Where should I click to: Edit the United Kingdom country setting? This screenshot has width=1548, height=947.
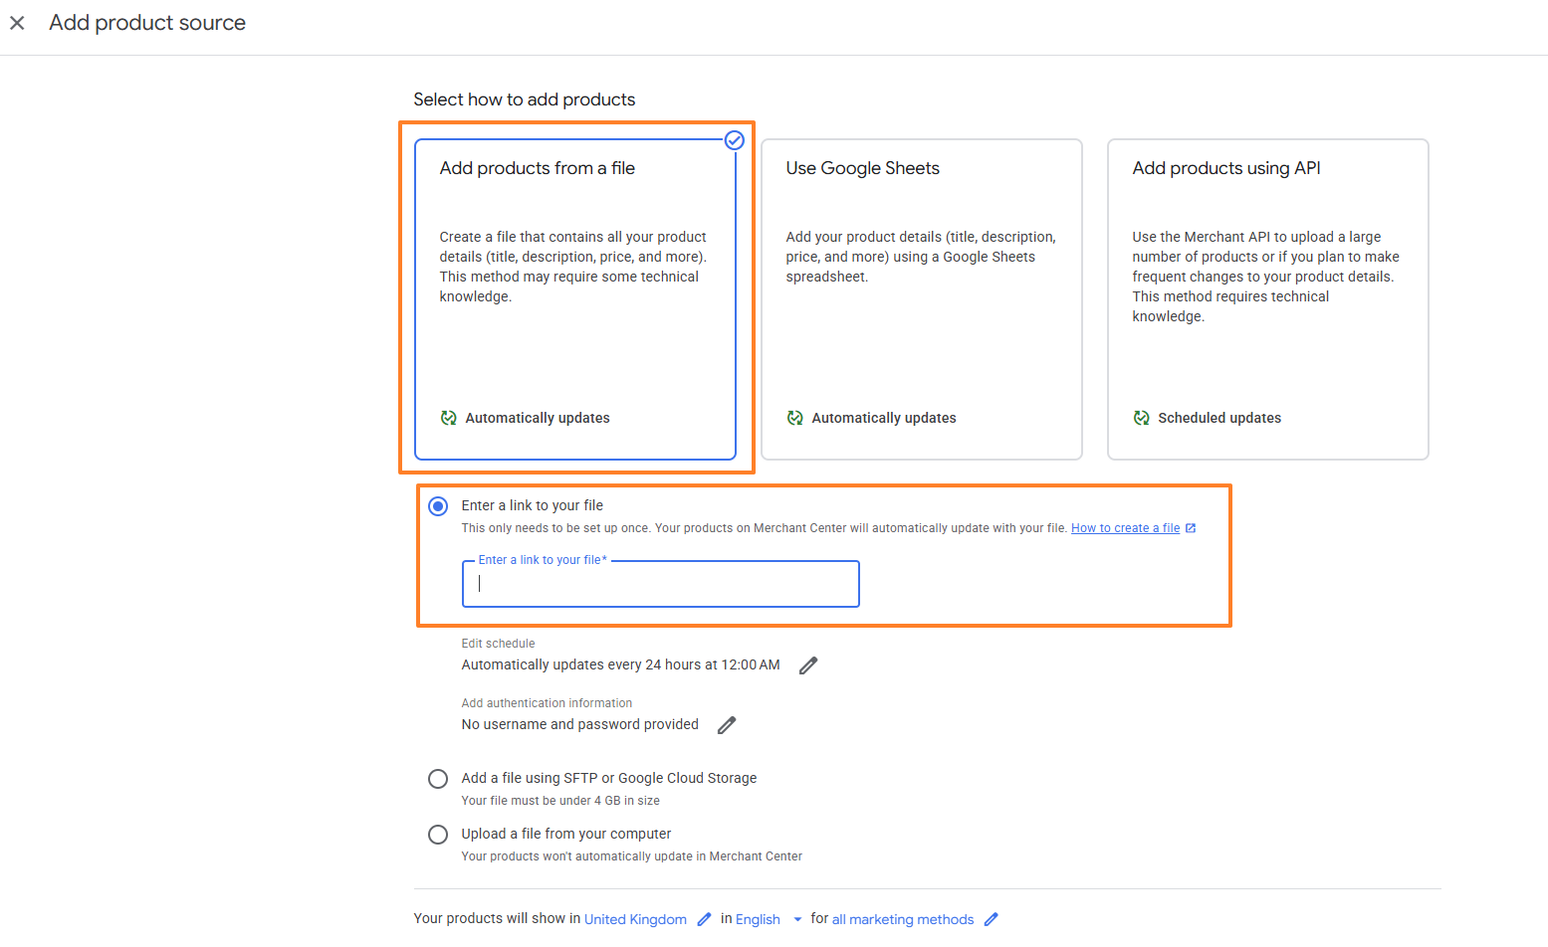point(705,919)
